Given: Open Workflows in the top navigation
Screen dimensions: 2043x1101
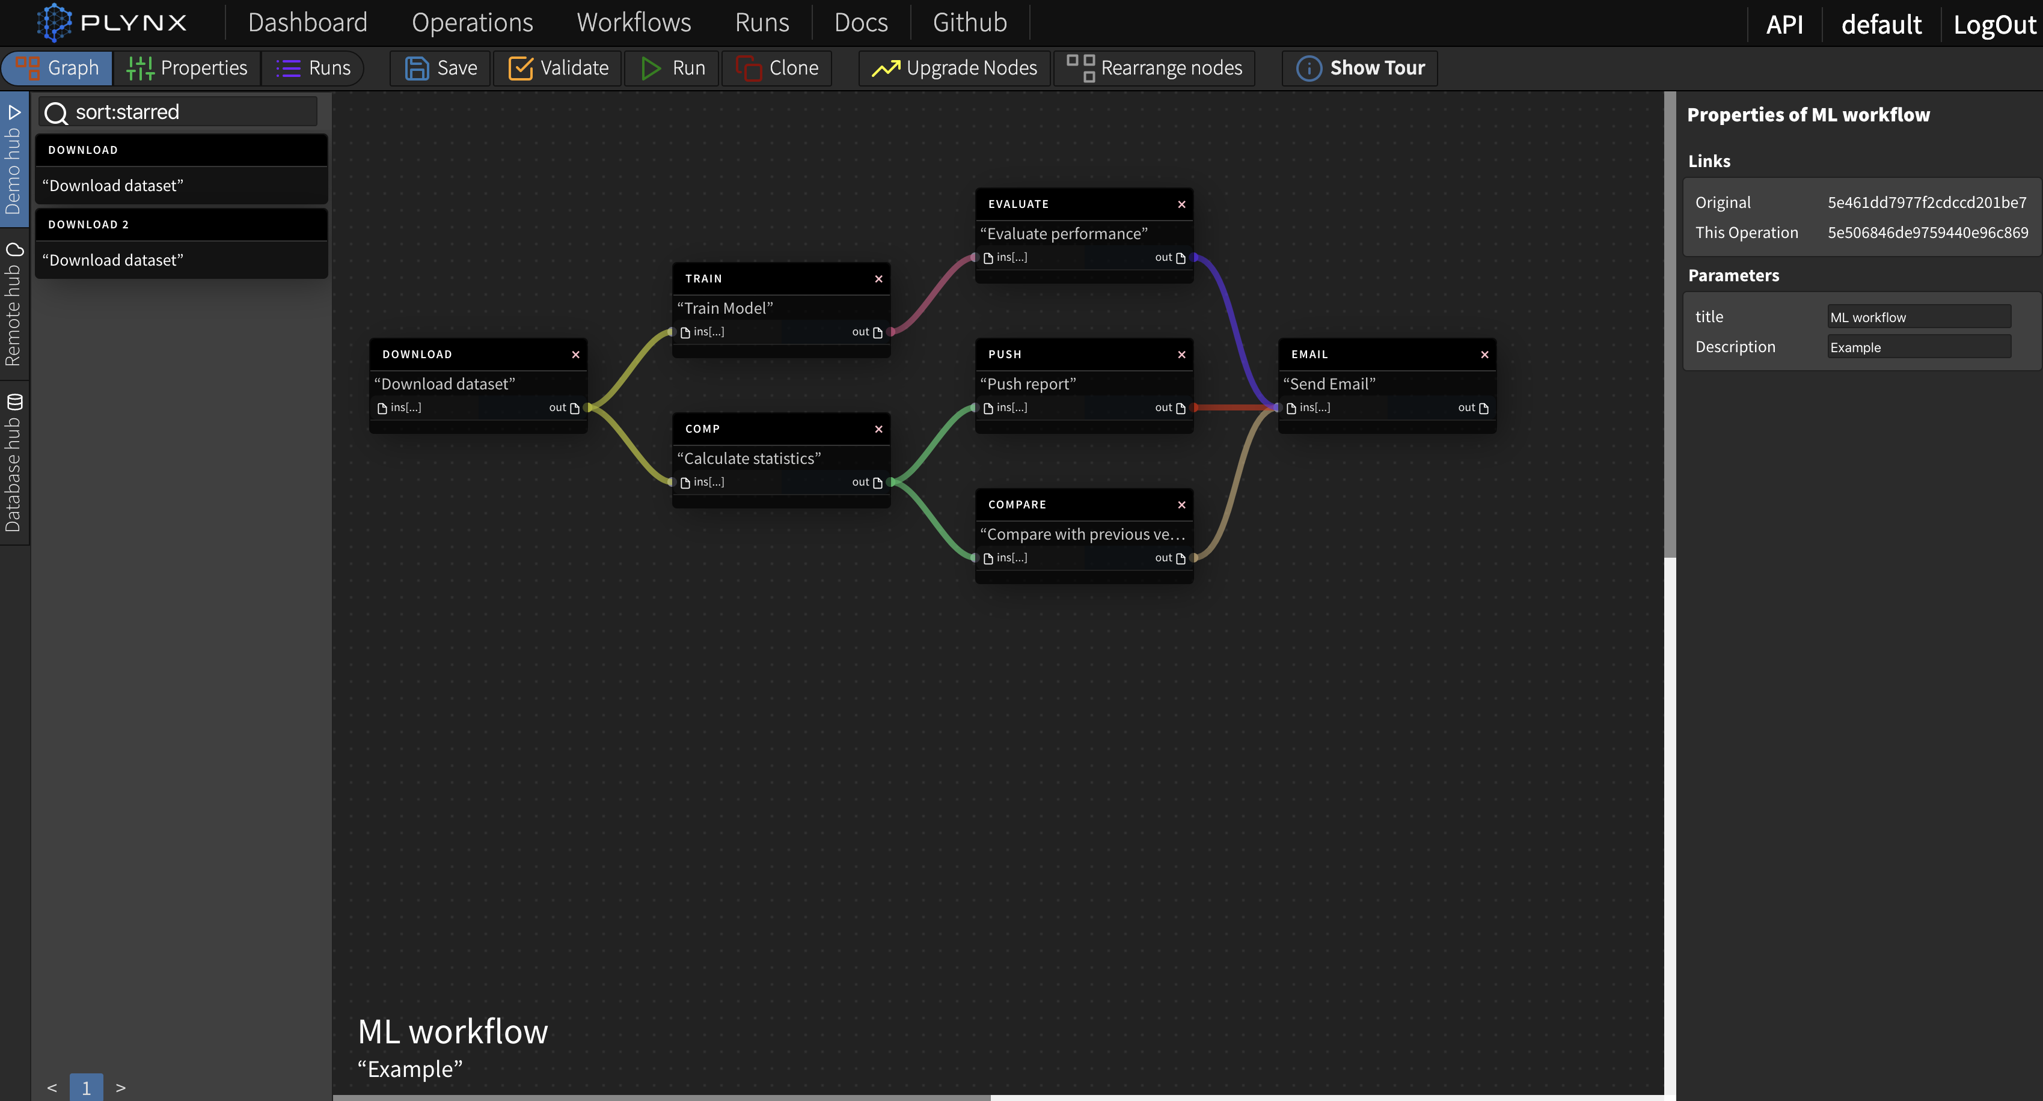Looking at the screenshot, I should tap(634, 22).
